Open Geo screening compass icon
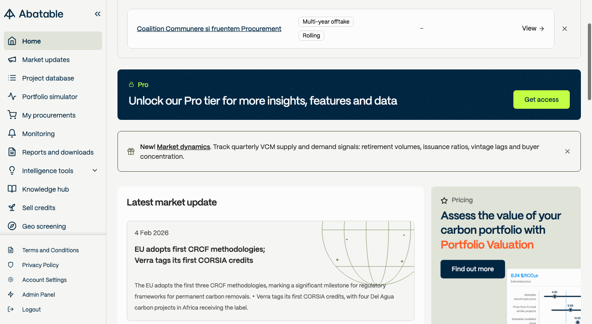Screen dimensions: 592x324 coord(12,226)
